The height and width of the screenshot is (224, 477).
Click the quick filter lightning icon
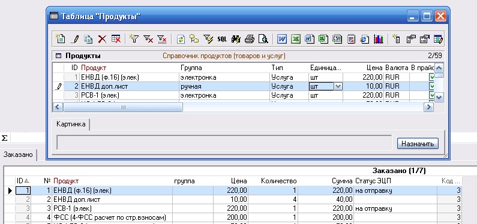pyautogui.click(x=208, y=39)
